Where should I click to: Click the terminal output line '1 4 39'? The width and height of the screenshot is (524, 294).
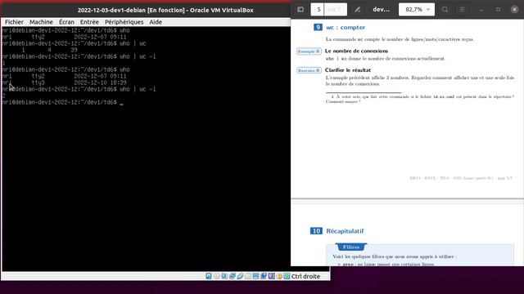pyautogui.click(x=49, y=50)
